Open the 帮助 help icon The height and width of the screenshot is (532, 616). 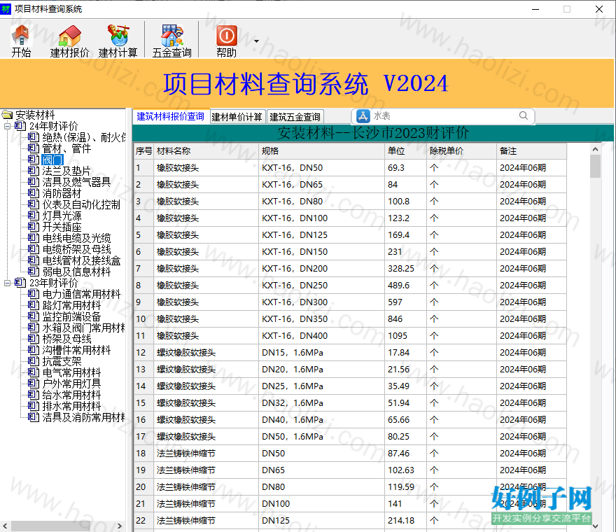pyautogui.click(x=226, y=41)
